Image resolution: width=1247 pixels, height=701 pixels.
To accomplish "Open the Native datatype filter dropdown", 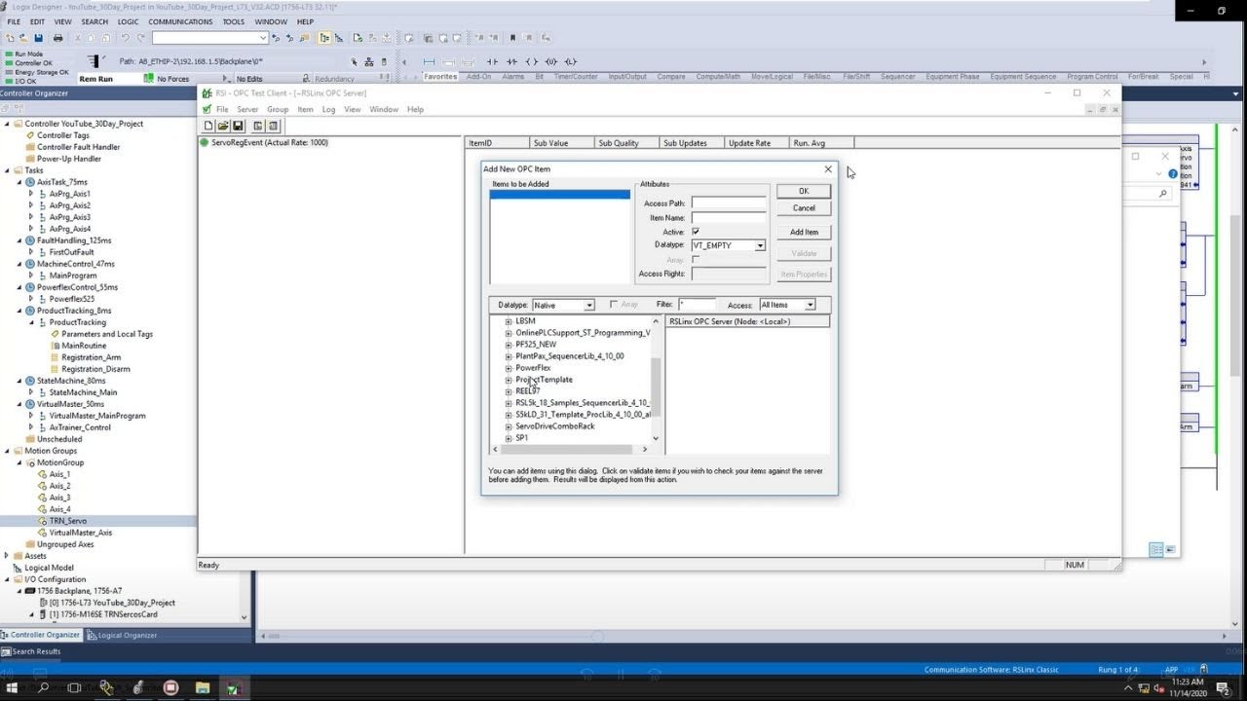I will click(588, 305).
